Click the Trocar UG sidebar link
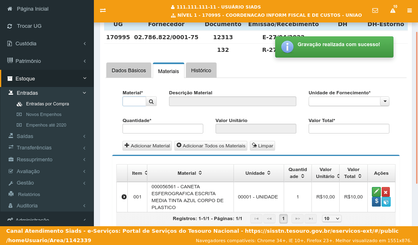 29,26
